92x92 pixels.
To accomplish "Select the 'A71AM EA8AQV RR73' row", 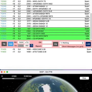I will coord(45,14).
